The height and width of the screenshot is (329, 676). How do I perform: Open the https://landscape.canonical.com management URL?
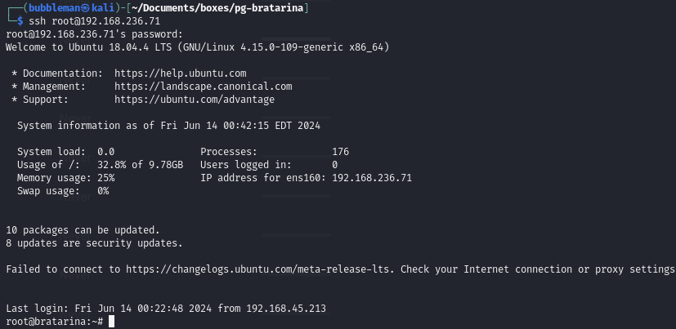(203, 86)
